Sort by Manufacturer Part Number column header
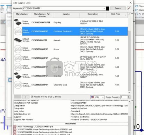 42,15
